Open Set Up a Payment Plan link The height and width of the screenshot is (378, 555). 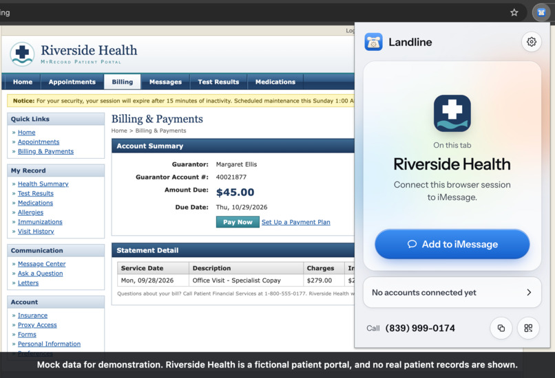coord(296,222)
